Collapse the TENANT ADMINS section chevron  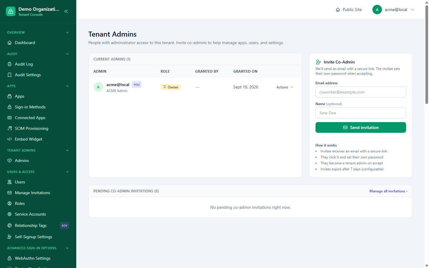[67, 150]
